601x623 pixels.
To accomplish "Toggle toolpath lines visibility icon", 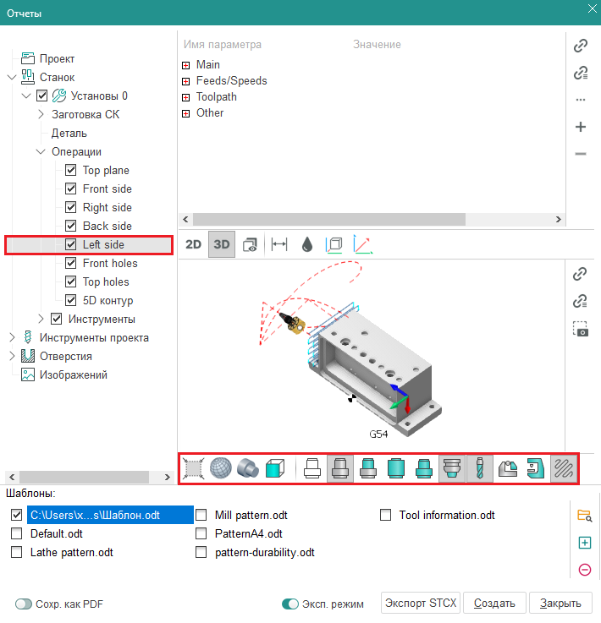I will click(563, 468).
